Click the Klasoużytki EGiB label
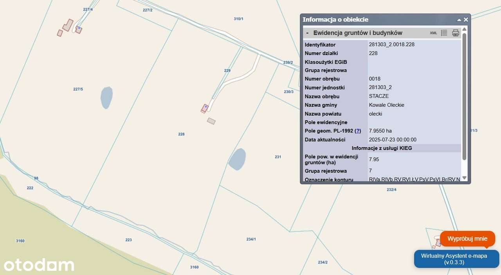The image size is (501, 275). 326,62
